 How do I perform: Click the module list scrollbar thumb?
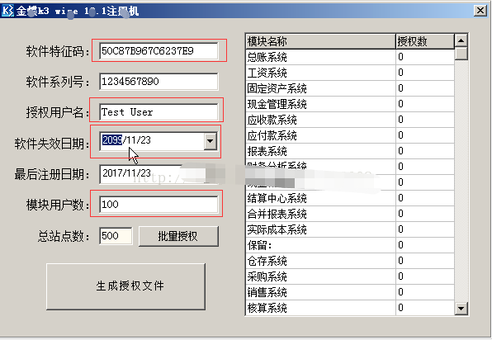point(461,54)
